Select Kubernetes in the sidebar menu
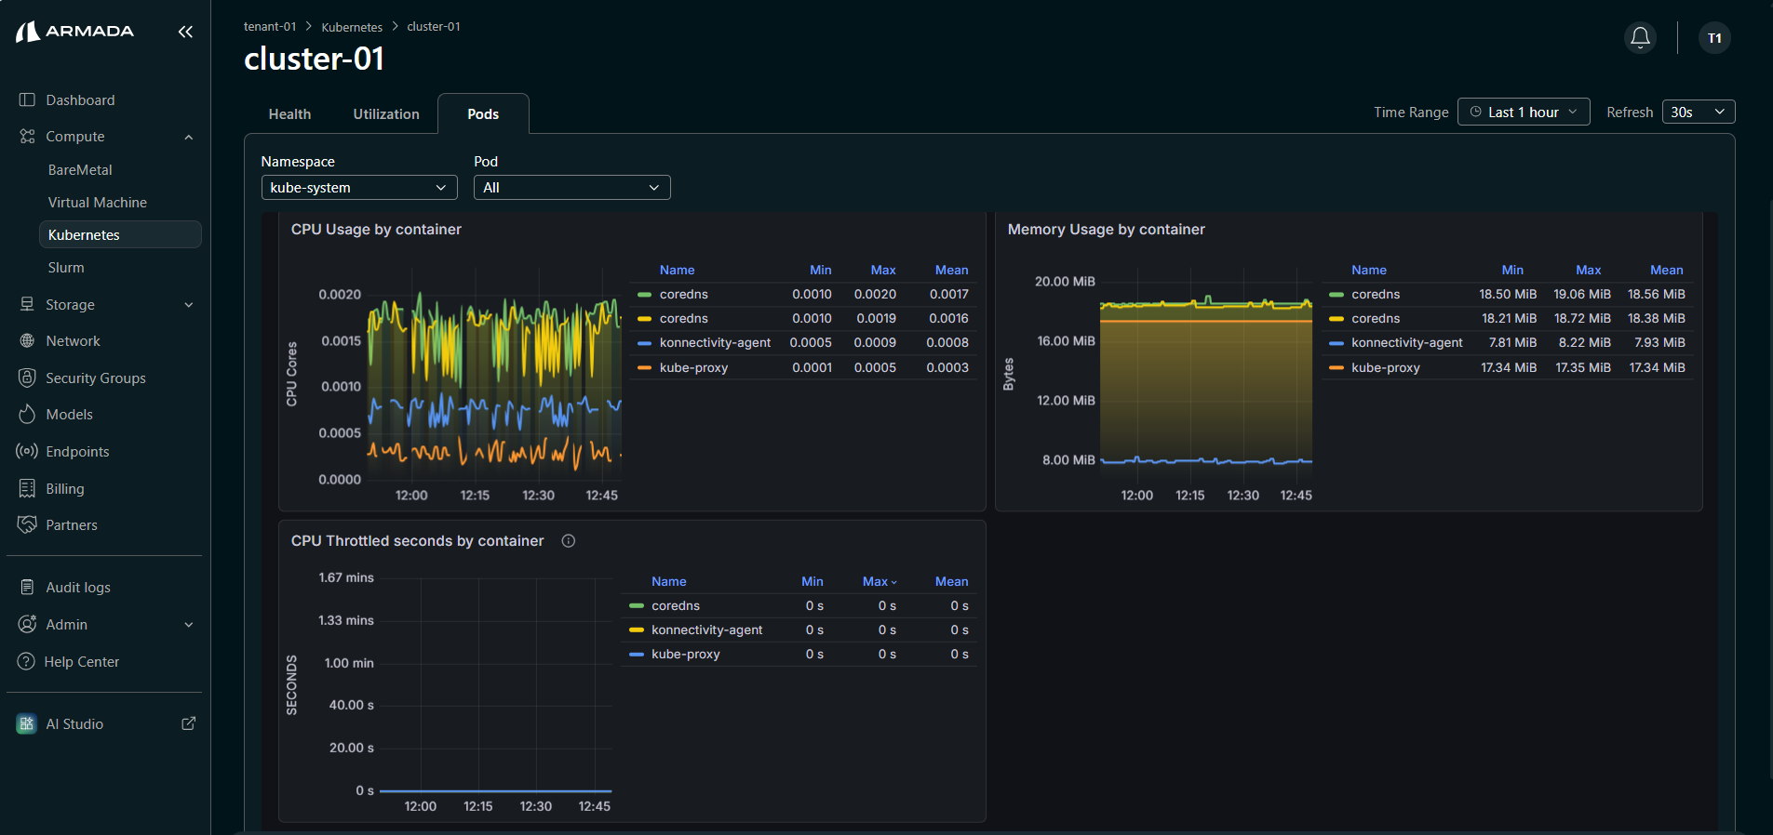1773x835 pixels. 120,234
